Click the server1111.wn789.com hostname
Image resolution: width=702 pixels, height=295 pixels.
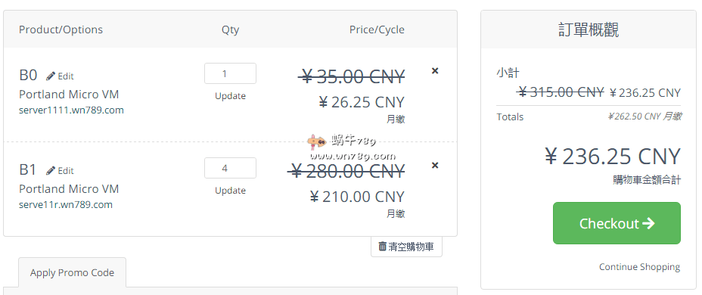click(x=71, y=110)
